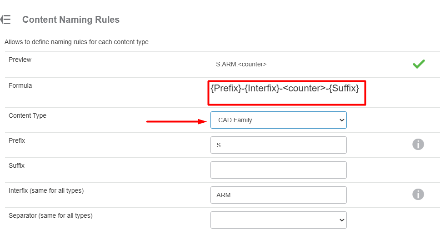The height and width of the screenshot is (235, 440).
Task: Click the S.ARM.<counter> preview text
Action: point(241,64)
